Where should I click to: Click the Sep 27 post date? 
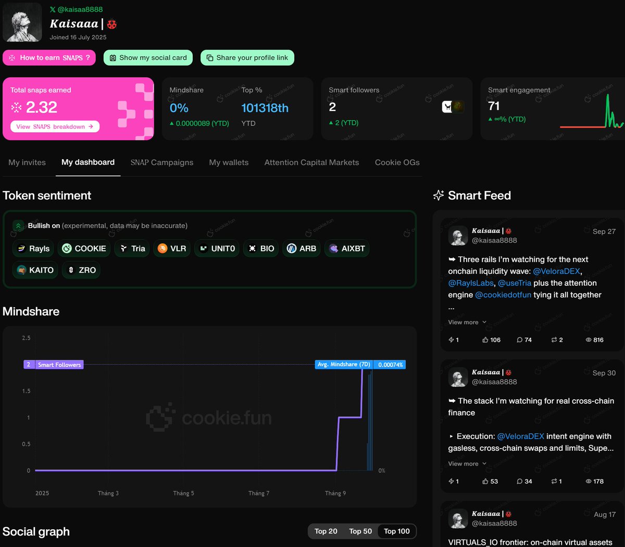[x=604, y=232]
